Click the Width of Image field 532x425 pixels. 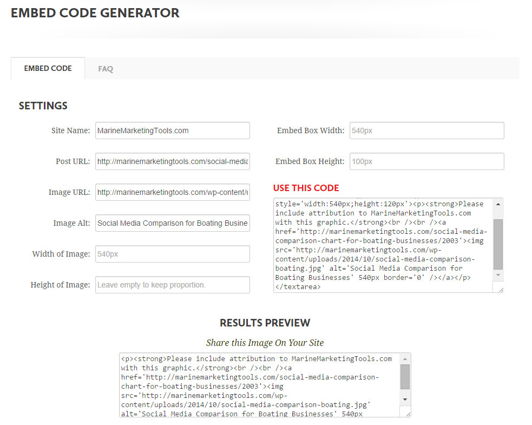point(172,254)
